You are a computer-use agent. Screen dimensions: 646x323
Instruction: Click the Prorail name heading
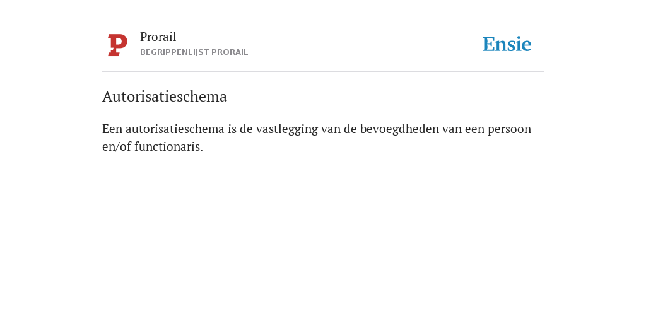coord(158,37)
